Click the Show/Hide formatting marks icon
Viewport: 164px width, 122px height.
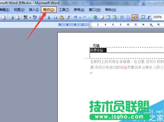149,17
